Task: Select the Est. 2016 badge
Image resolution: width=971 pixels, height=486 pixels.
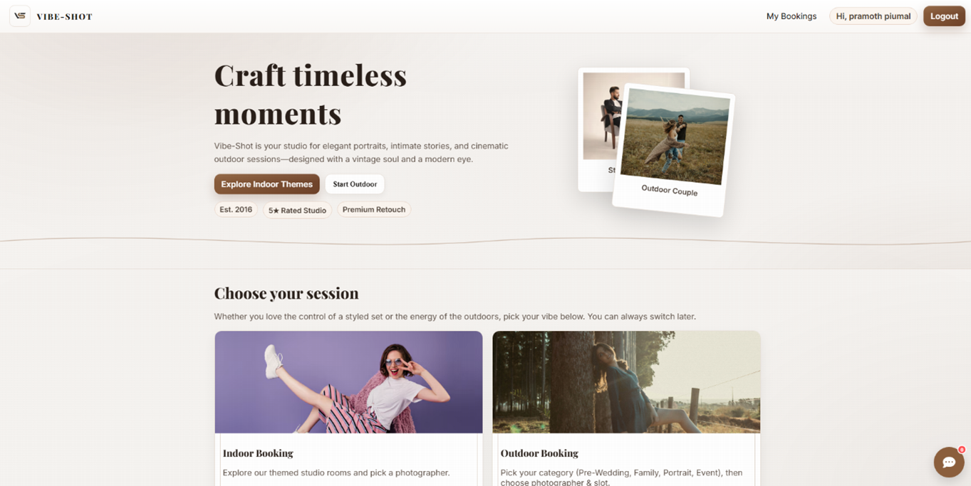Action: 236,210
